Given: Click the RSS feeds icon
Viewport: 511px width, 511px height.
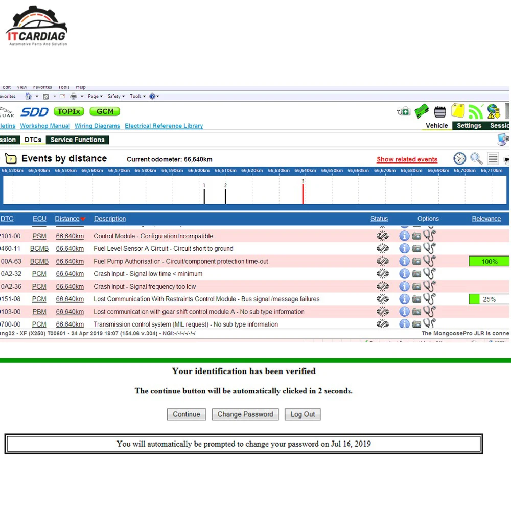Looking at the screenshot, I should pyautogui.click(x=46, y=96).
